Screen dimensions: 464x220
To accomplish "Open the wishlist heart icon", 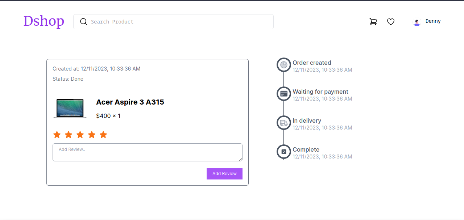I will pos(390,22).
